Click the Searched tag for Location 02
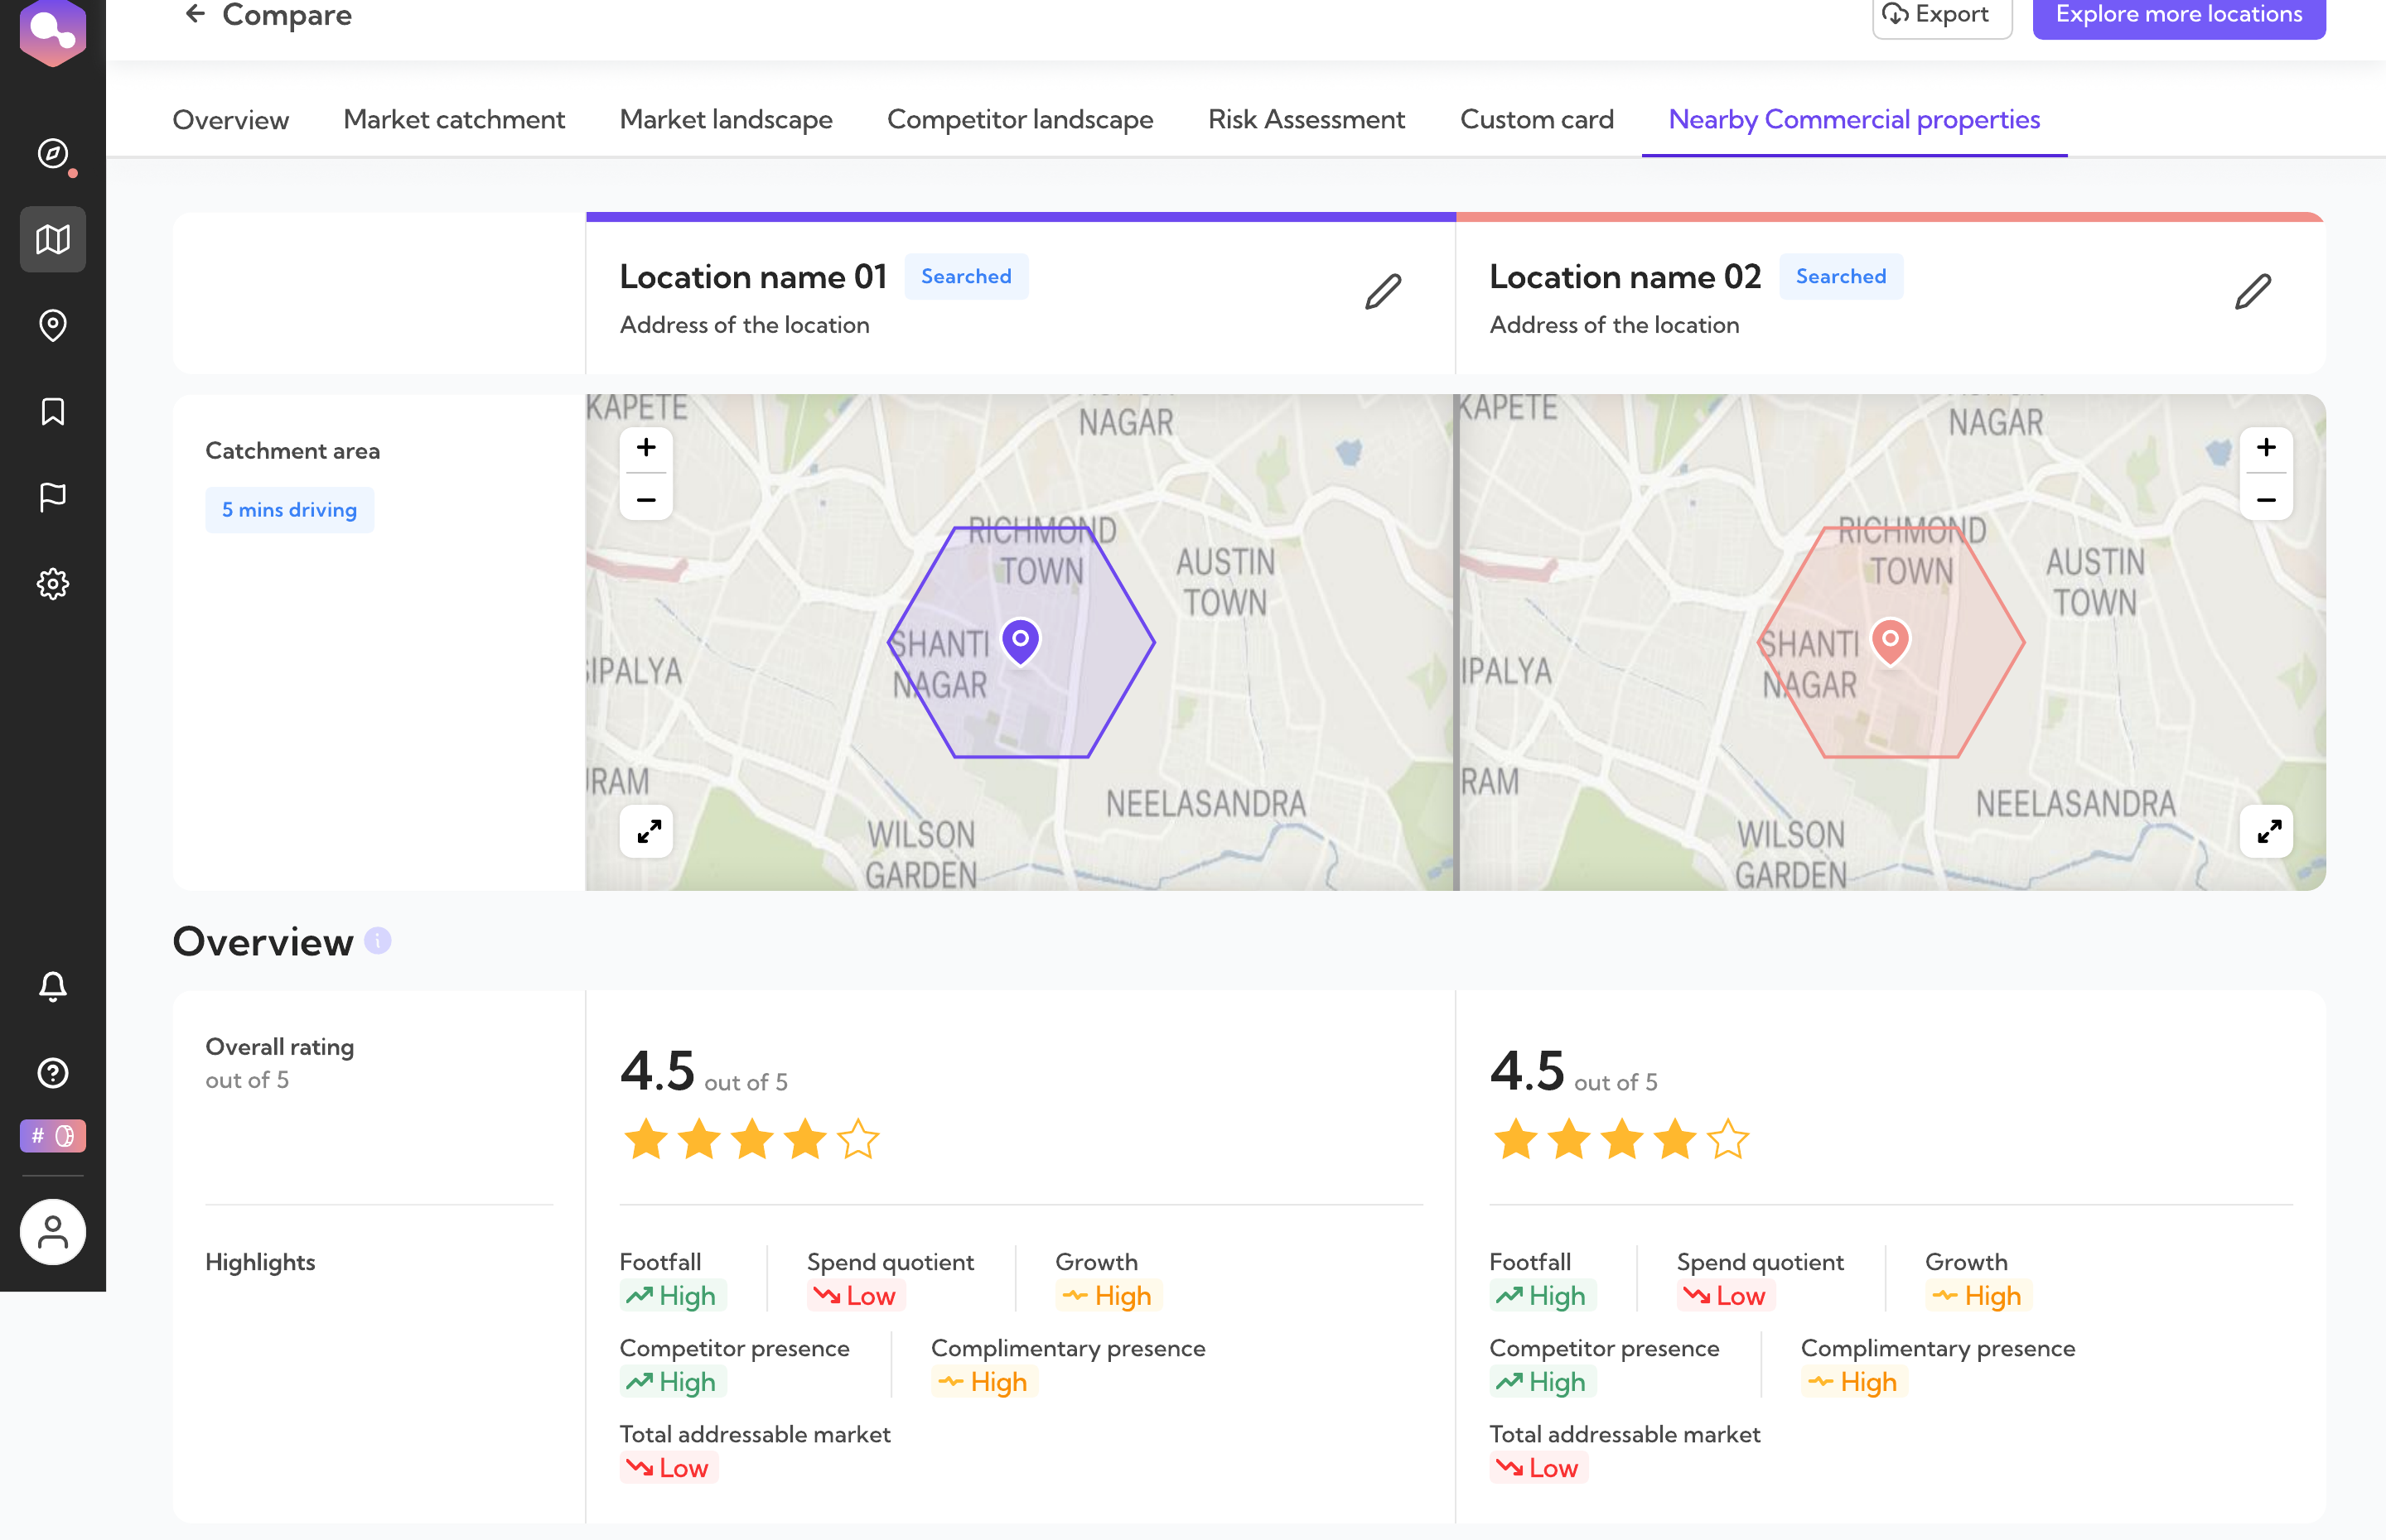This screenshot has height=1540, width=2386. 1841,276
